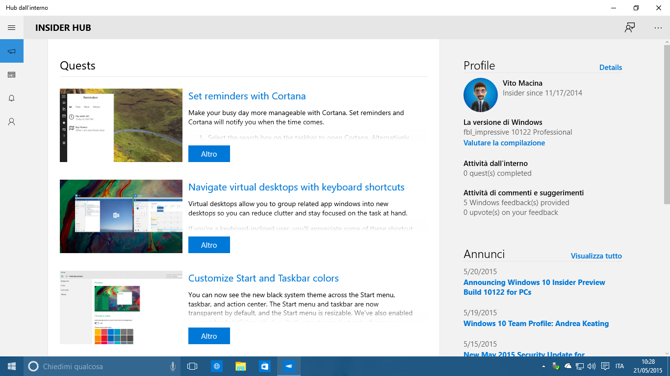Click the network tray icon
This screenshot has width=670, height=376.
coord(580,366)
